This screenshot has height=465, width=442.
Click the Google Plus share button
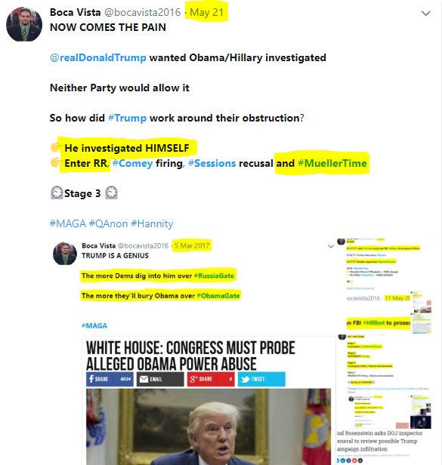click(x=211, y=379)
